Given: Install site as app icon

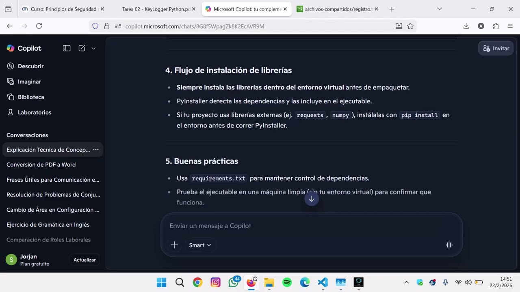Looking at the screenshot, I should pos(399,26).
